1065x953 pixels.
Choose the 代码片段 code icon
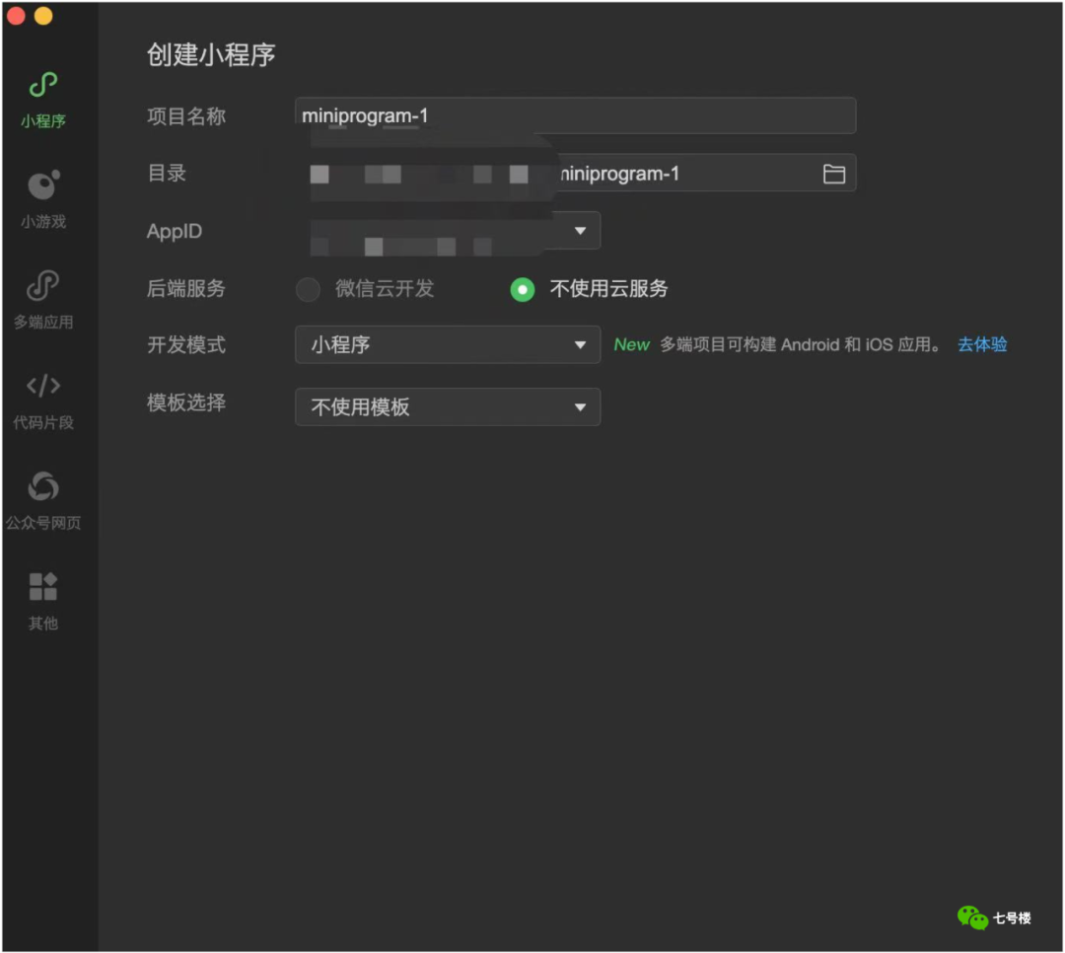[43, 386]
